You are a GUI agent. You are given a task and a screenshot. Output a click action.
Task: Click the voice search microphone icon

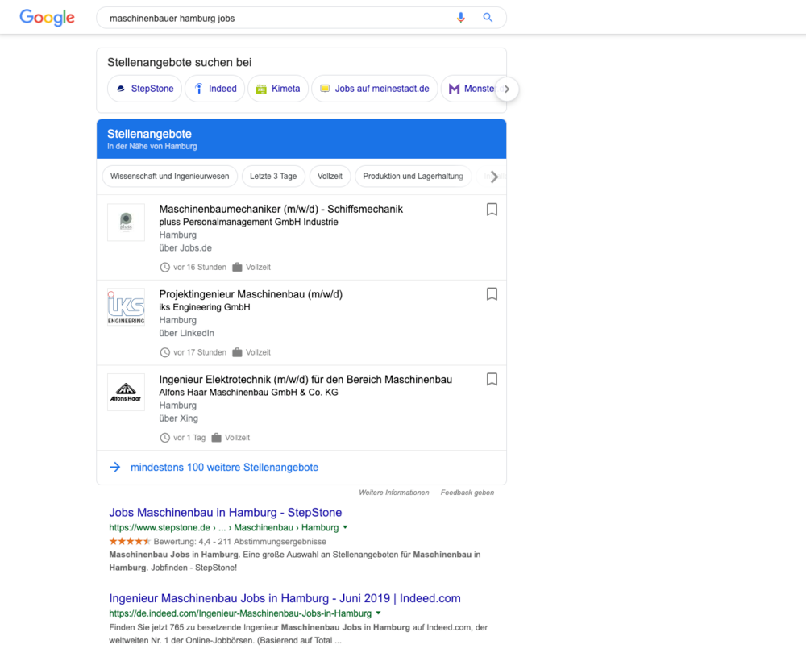[460, 17]
